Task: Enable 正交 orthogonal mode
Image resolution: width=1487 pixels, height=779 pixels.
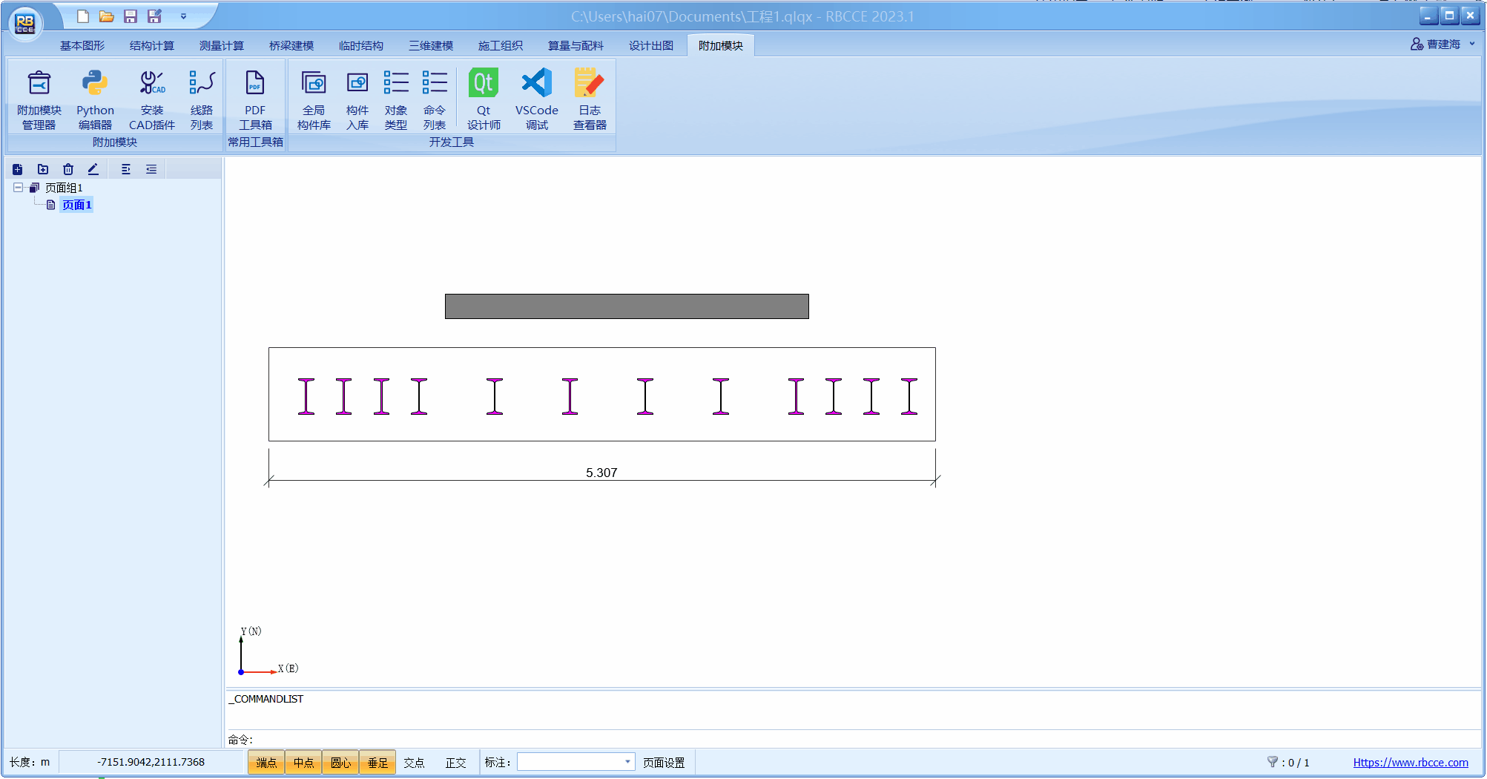Action: pyautogui.click(x=455, y=762)
